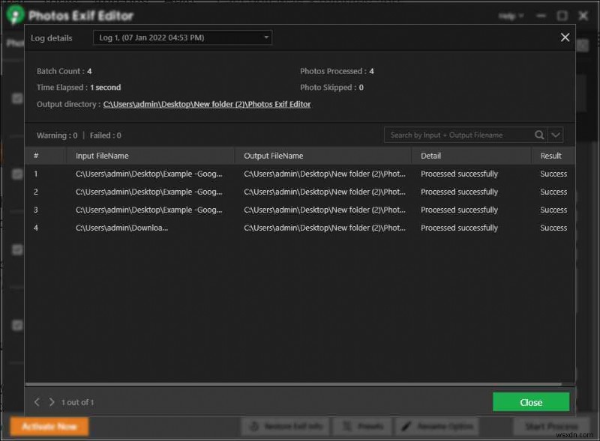Click the Success result in row 3
Viewport: 600px width, 441px height.
(553, 210)
